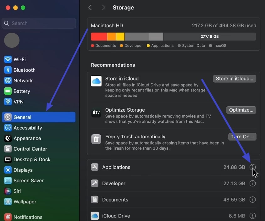Click '217.2 GB of 494.38 GB used' text
The width and height of the screenshot is (265, 221).
pos(224,25)
